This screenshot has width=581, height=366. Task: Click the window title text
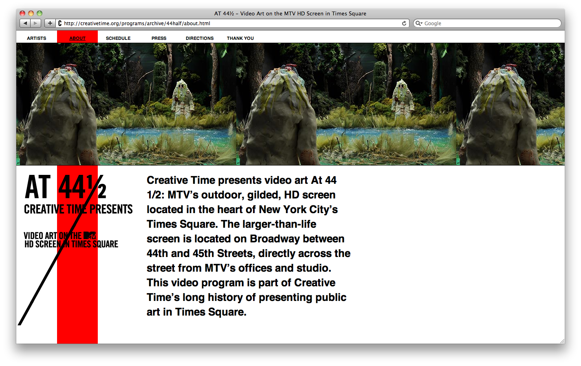coord(290,13)
